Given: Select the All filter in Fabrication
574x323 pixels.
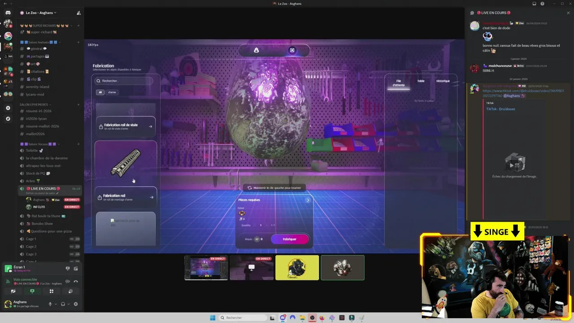Looking at the screenshot, I should pos(100,92).
